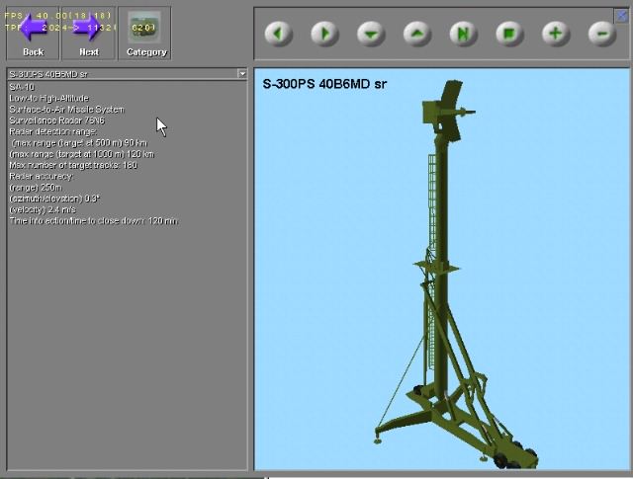Rotate model left with left-arrow button
Screen dimensions: 633x479
[278, 34]
